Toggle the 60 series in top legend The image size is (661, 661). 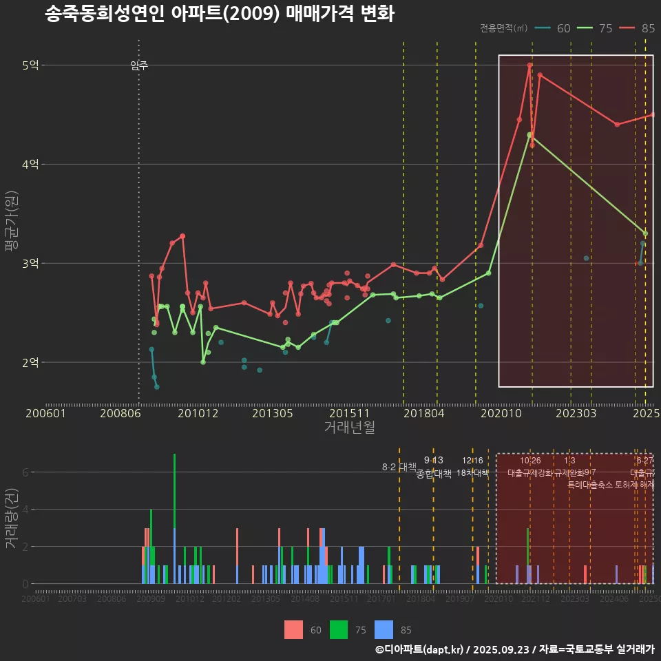point(554,28)
